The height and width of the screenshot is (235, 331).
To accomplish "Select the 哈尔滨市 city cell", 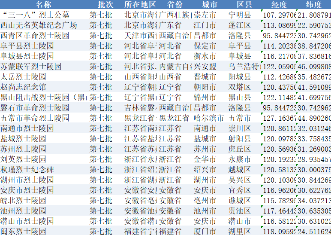I will (209, 118).
